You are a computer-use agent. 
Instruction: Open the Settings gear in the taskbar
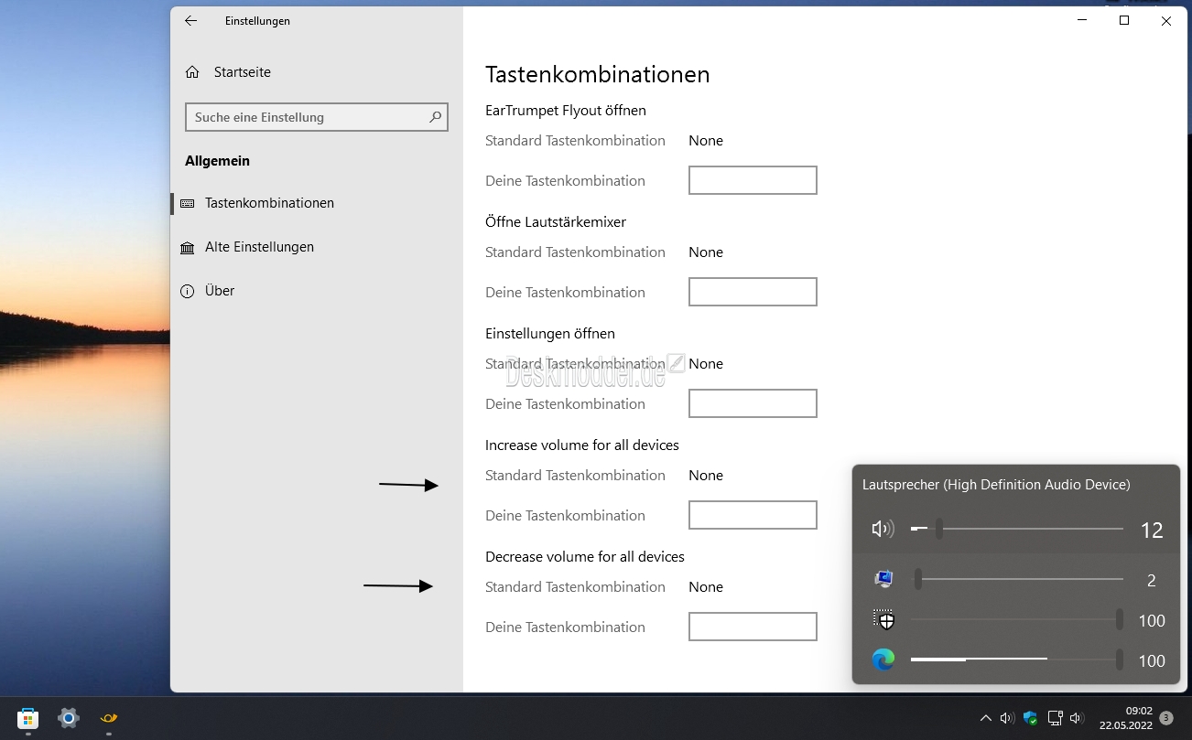(x=69, y=718)
